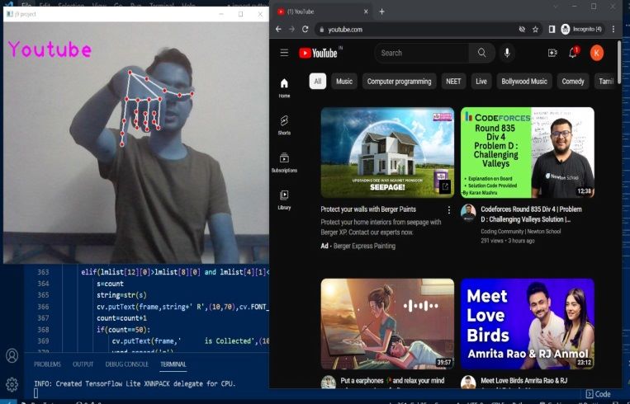Image resolution: width=630 pixels, height=404 pixels.
Task: Open Chrome three-dot menu
Action: point(613,30)
